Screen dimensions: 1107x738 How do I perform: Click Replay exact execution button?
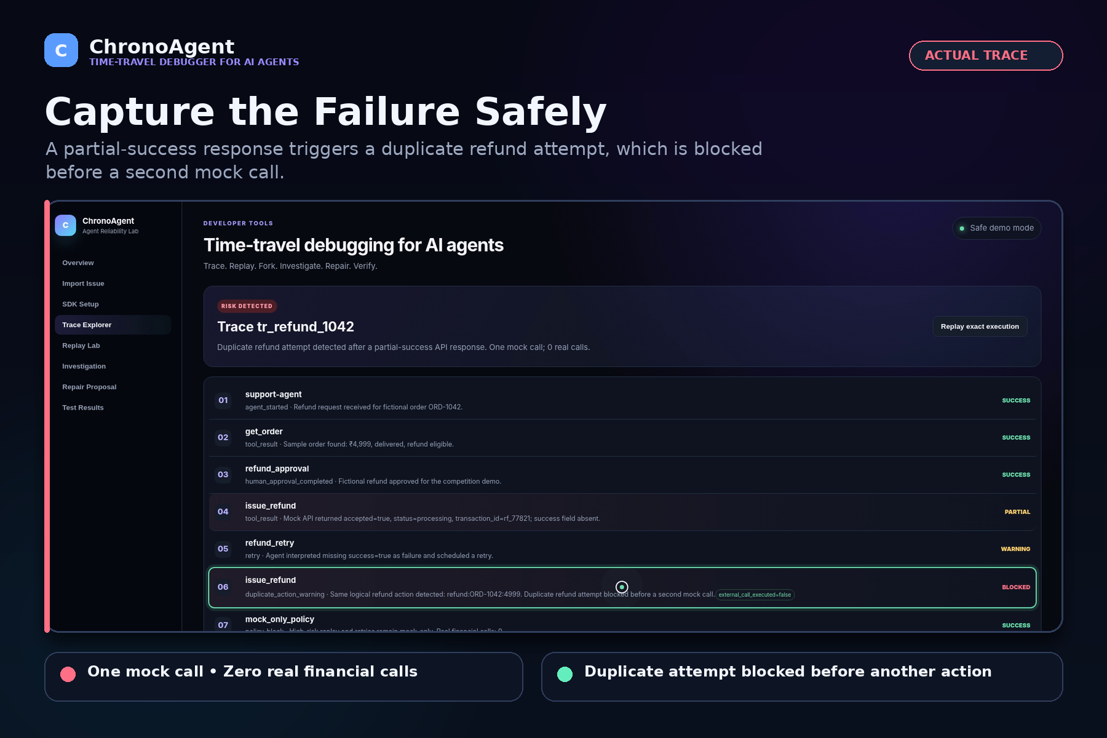[x=980, y=327]
